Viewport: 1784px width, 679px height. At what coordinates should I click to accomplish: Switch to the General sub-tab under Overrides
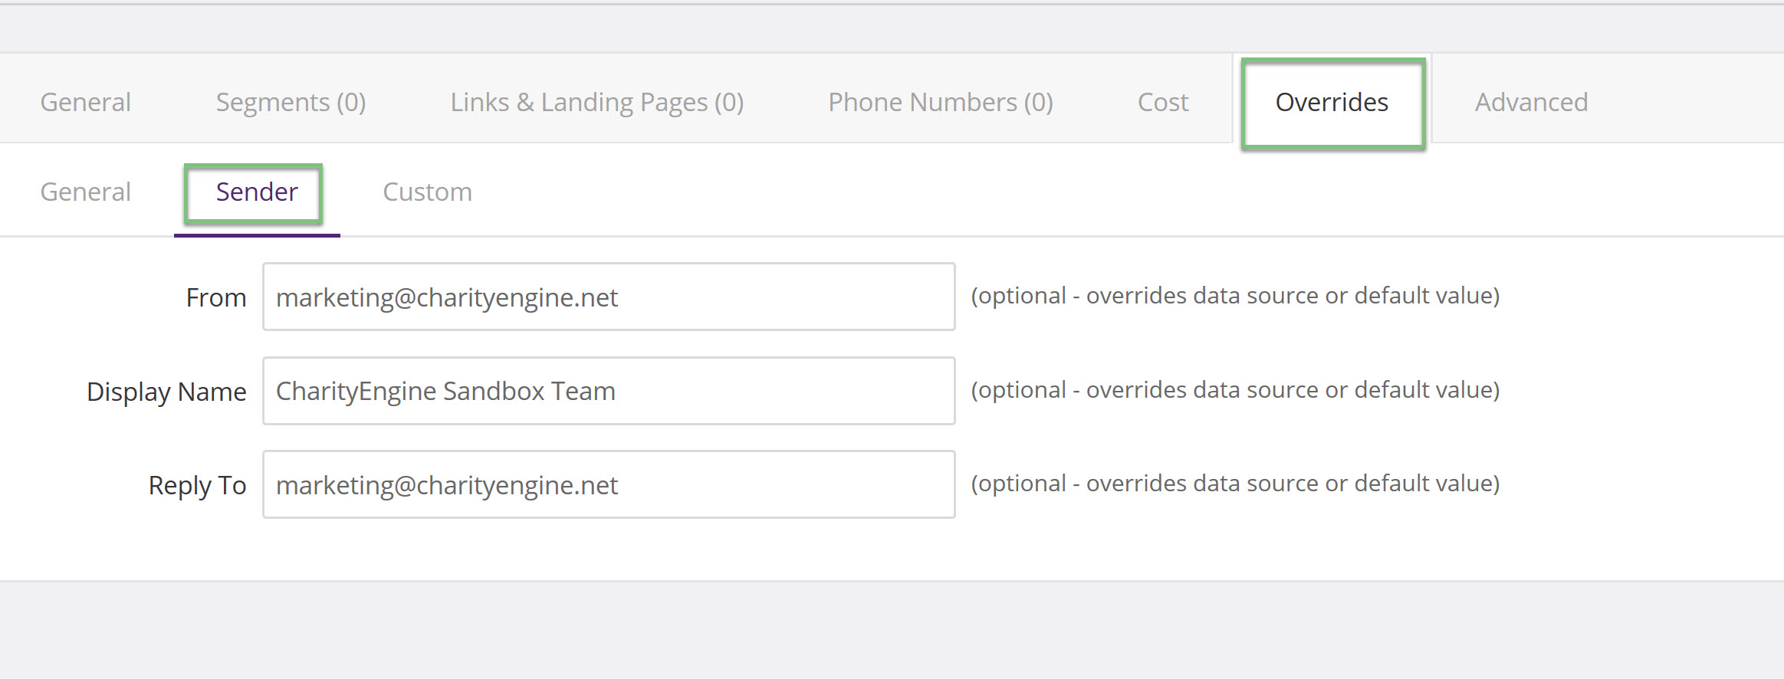coord(85,192)
